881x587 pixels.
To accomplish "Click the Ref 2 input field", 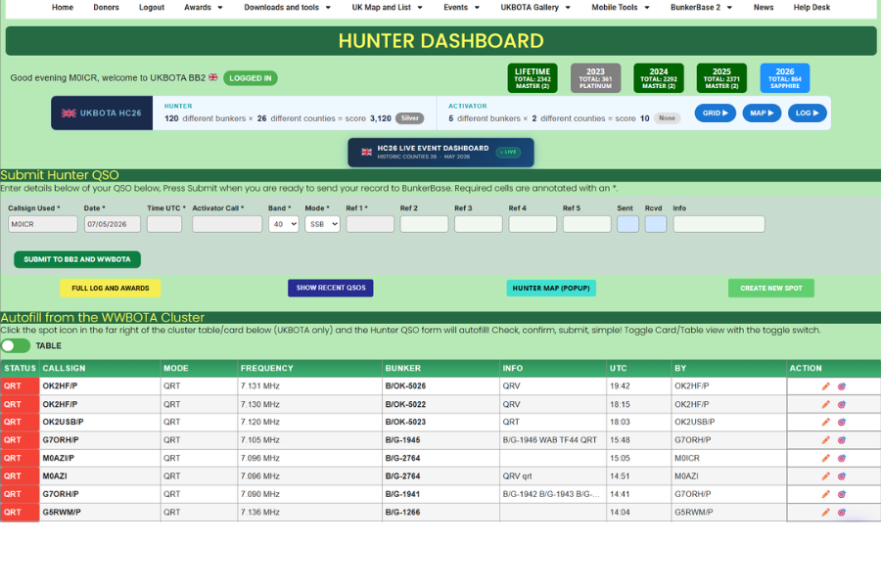I will coord(424,224).
